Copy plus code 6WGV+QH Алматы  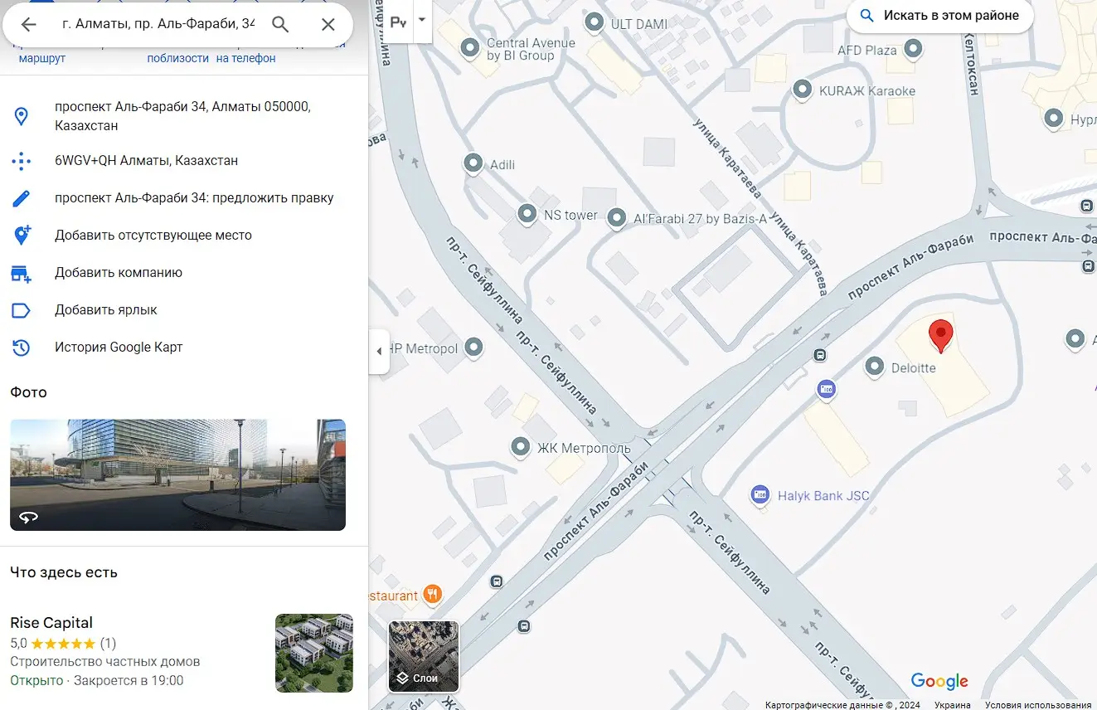click(146, 161)
